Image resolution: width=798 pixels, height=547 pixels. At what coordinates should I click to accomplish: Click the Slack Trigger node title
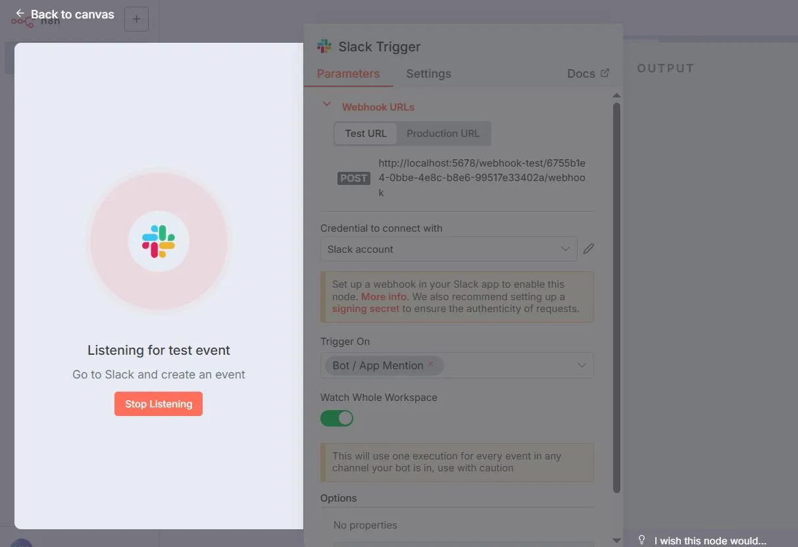point(380,47)
